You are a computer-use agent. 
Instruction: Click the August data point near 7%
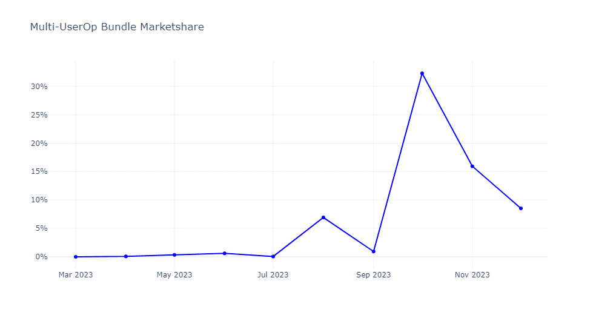click(323, 217)
